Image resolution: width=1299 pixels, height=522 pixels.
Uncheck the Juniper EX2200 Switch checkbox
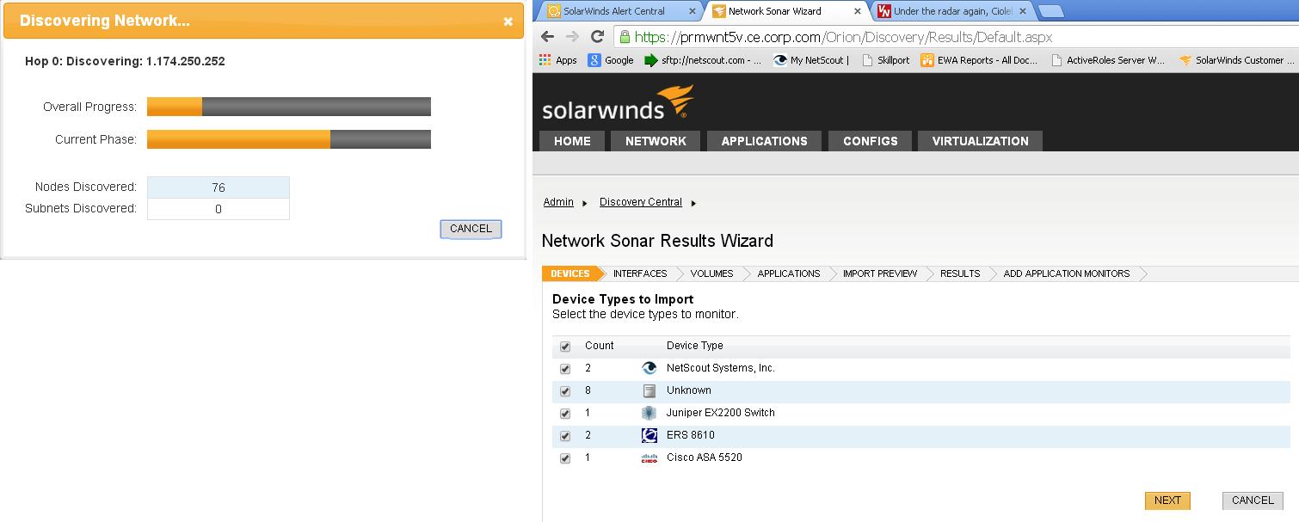[x=565, y=414]
